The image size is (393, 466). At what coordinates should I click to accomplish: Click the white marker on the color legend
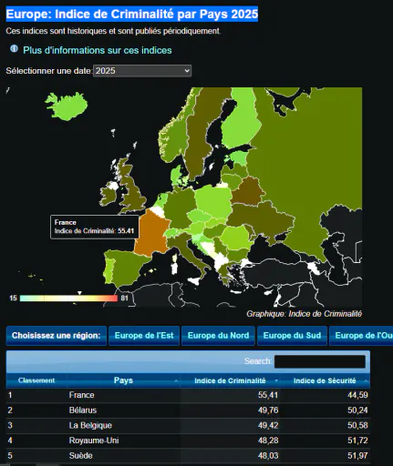[x=79, y=293]
